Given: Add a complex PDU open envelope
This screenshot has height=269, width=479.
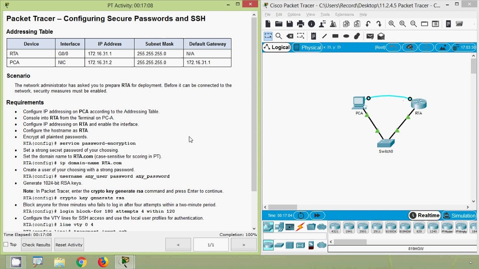Looking at the screenshot, I should (x=381, y=36).
